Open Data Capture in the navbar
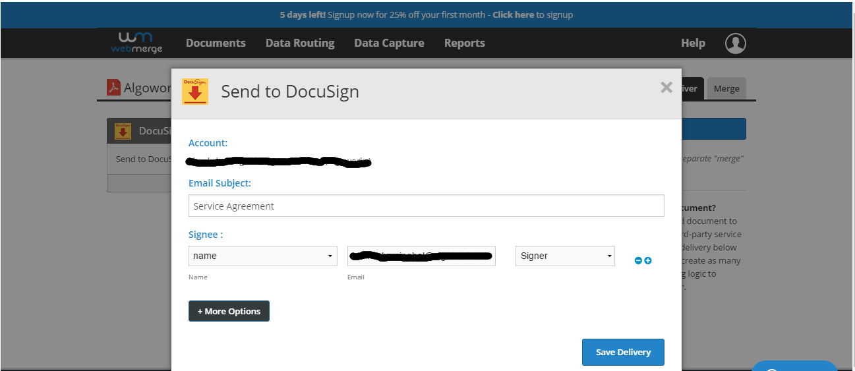This screenshot has width=855, height=371. pyautogui.click(x=389, y=43)
